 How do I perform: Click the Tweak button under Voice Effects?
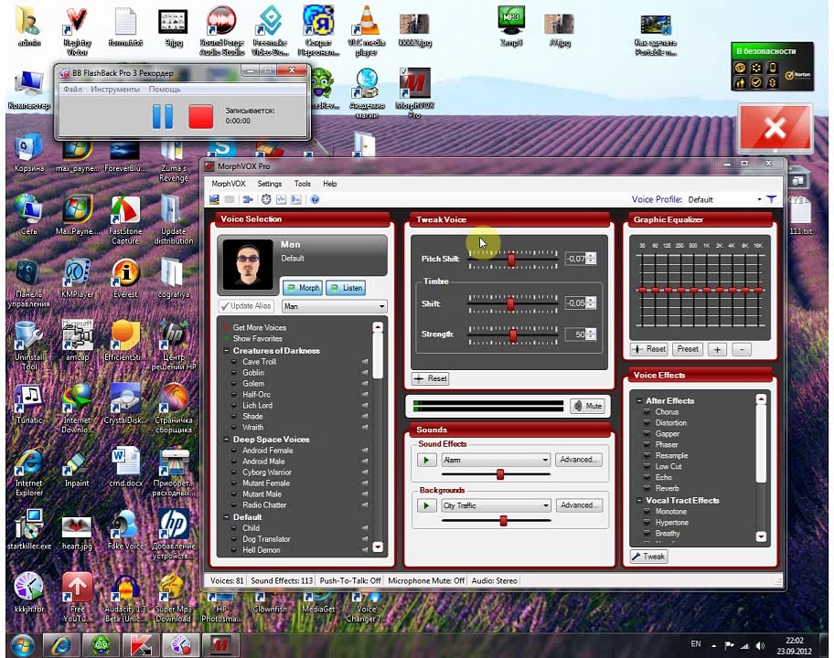(649, 557)
